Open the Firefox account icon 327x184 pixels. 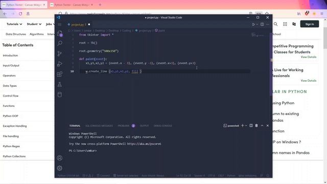point(28,14)
